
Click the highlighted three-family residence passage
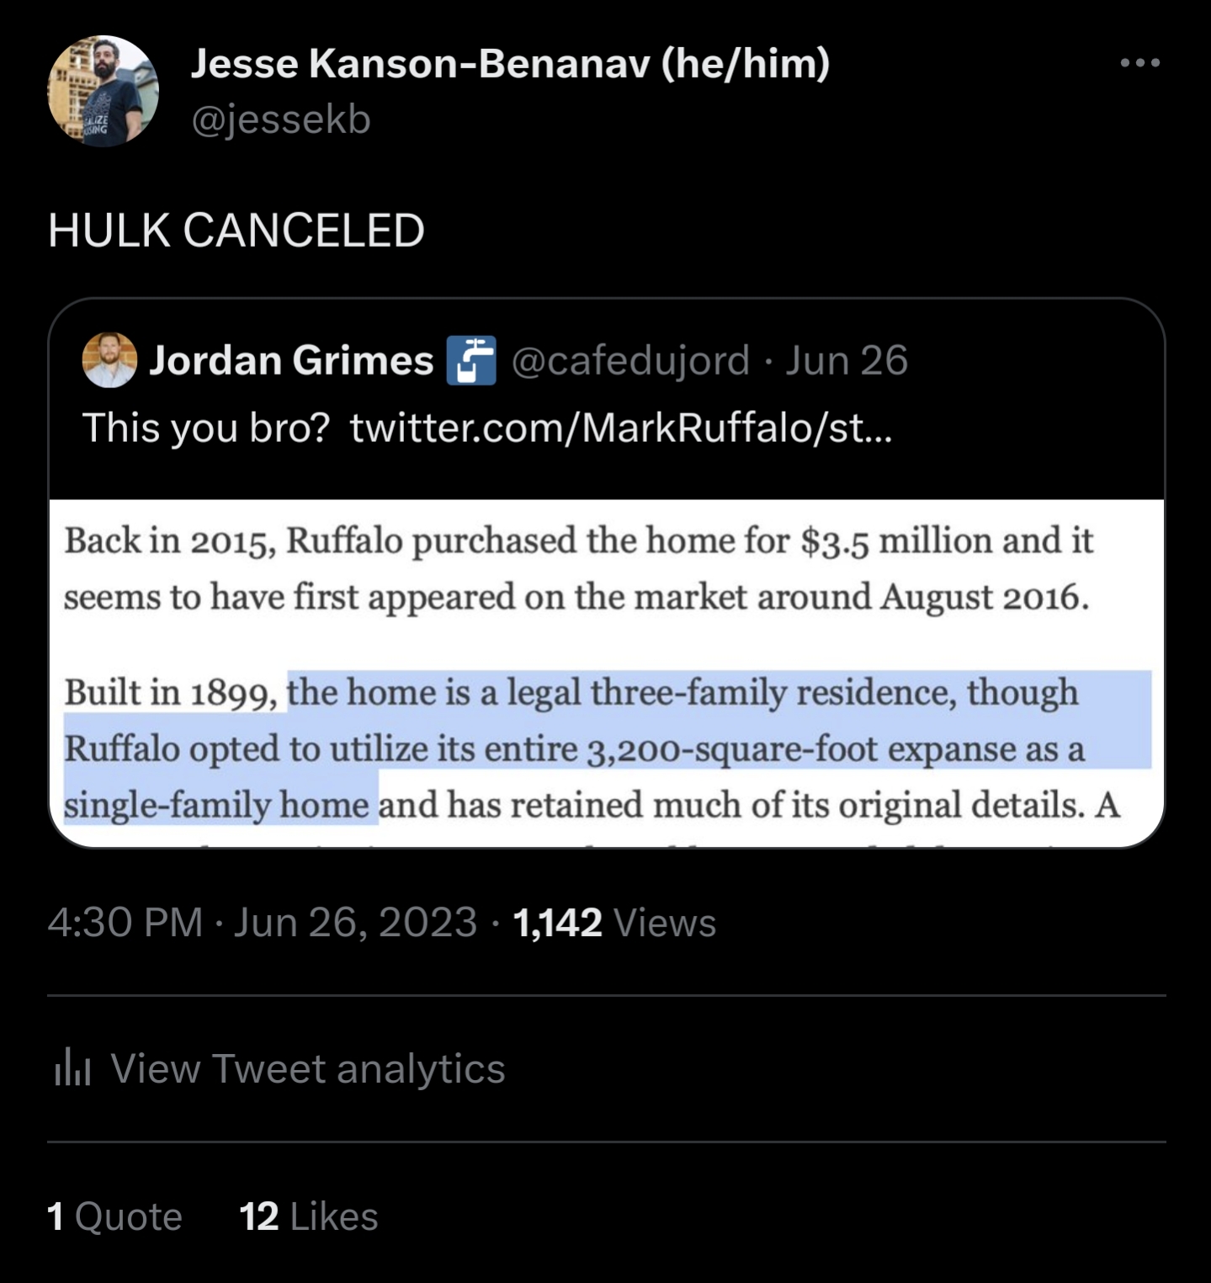click(606, 748)
